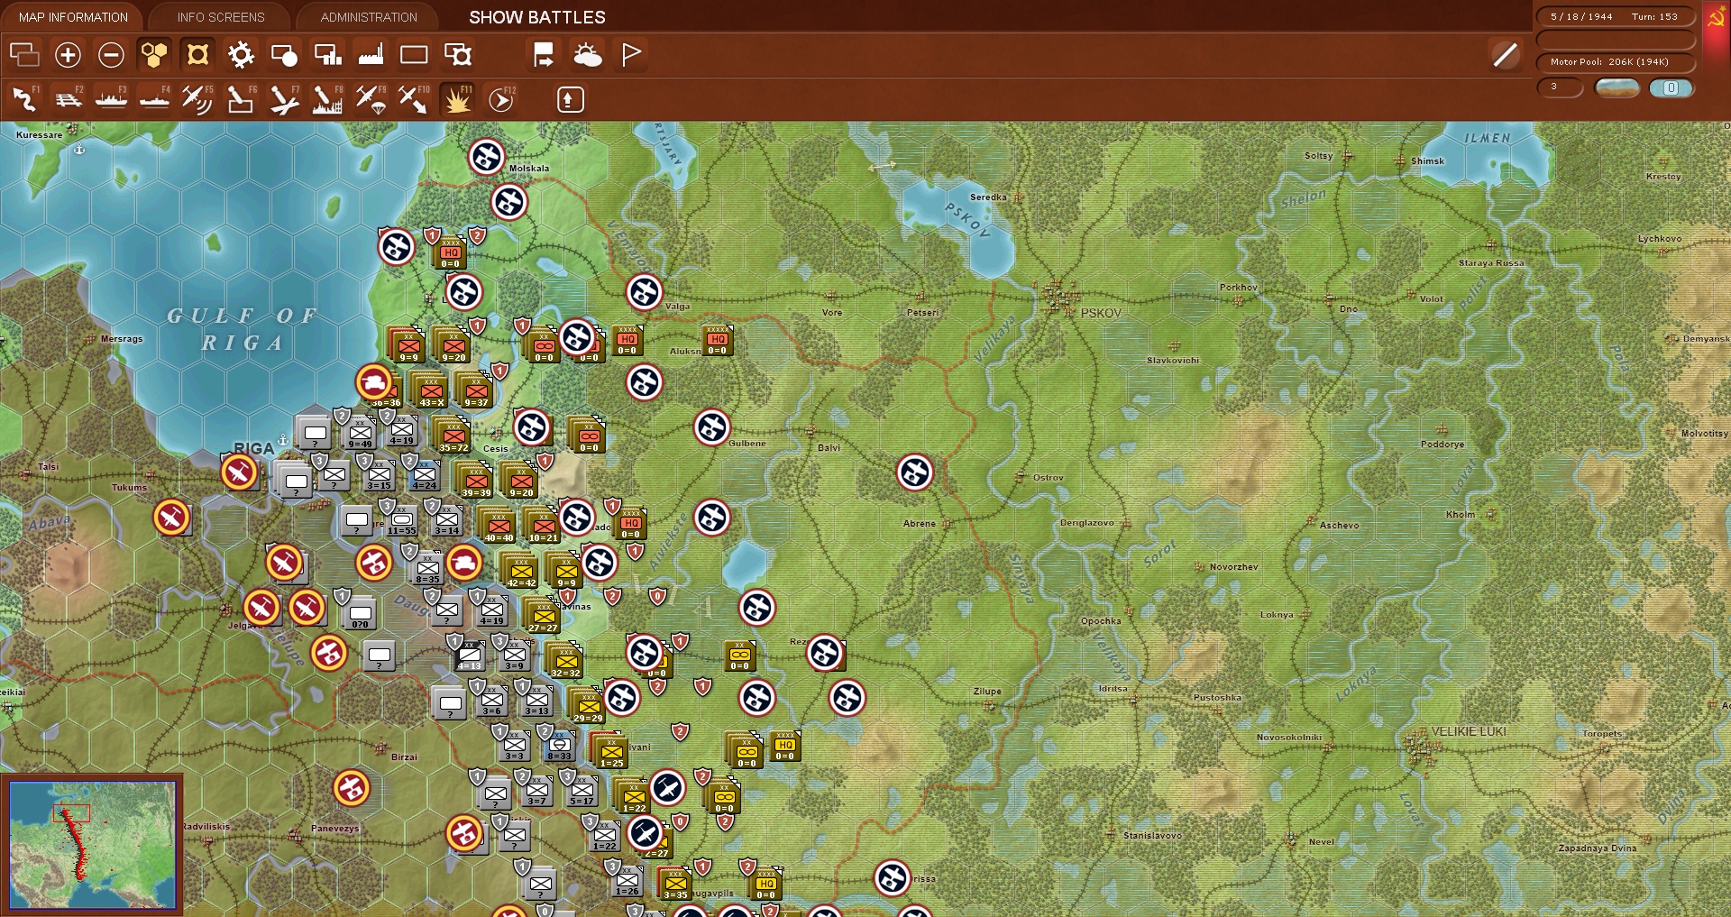The width and height of the screenshot is (1731, 917).
Task: Select the F1 winding-arrow mode
Action: click(x=25, y=99)
